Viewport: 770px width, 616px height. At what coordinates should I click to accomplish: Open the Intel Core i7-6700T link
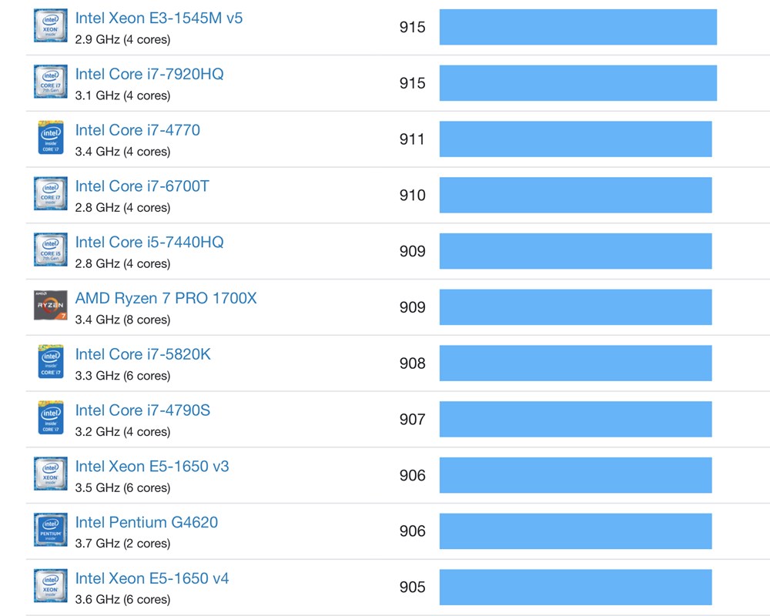(142, 186)
